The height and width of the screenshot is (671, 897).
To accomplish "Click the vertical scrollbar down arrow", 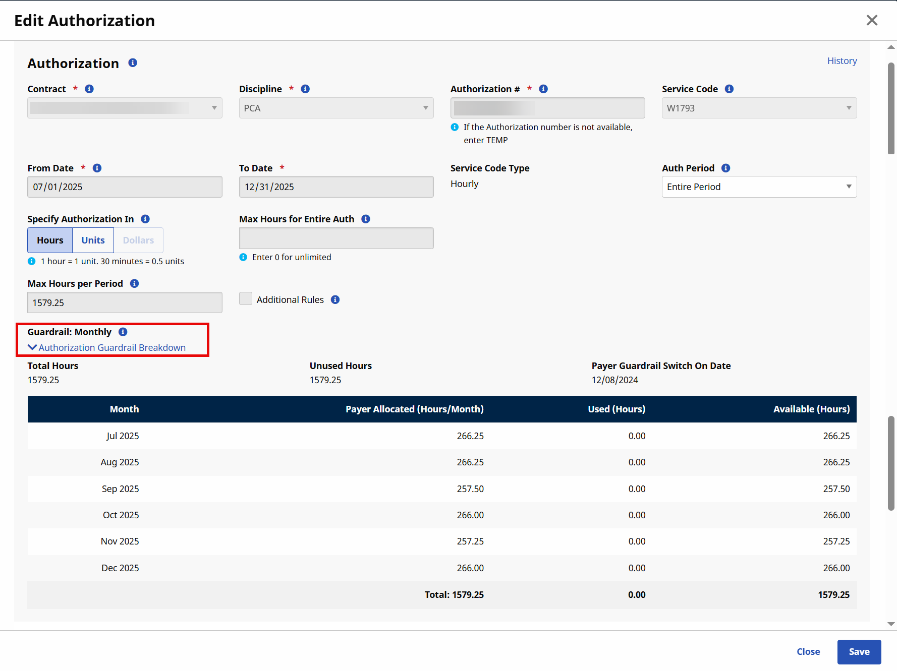I will [x=891, y=624].
